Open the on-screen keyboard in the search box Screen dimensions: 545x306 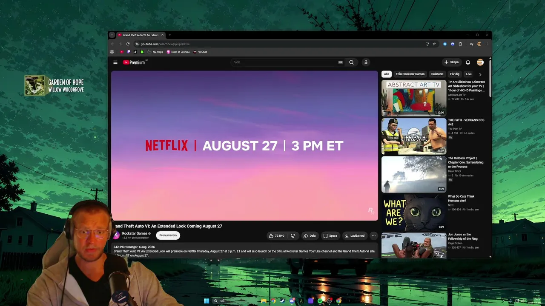tap(340, 62)
